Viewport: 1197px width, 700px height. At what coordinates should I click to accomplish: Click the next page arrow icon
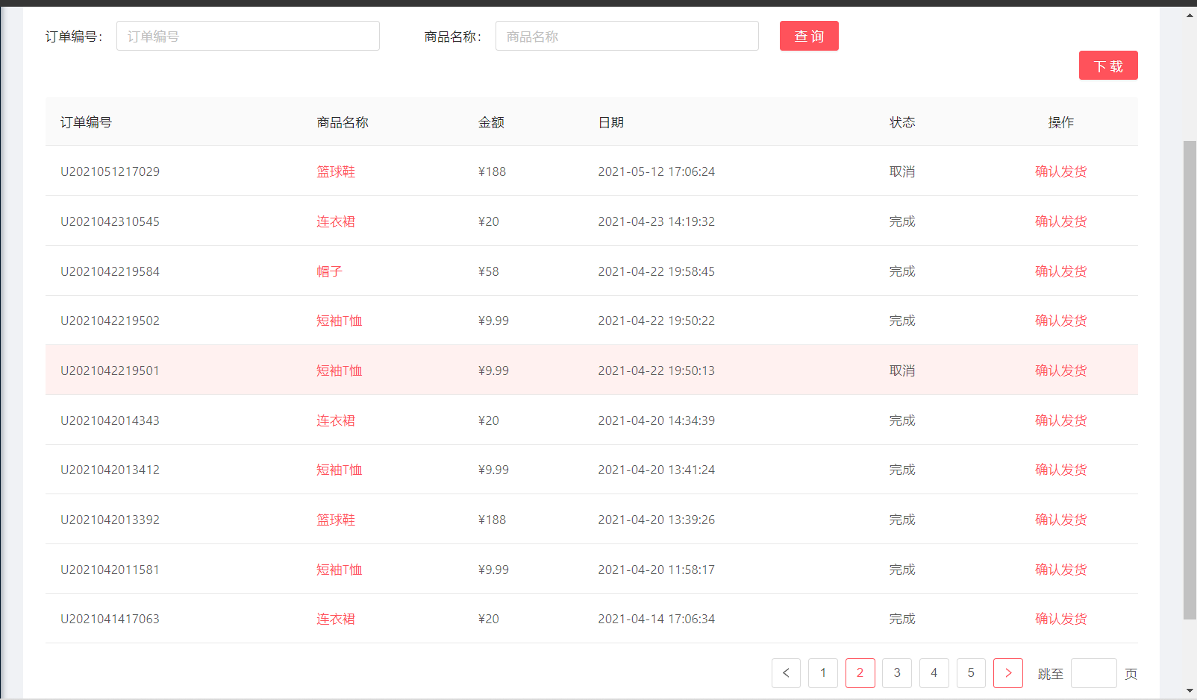1007,673
